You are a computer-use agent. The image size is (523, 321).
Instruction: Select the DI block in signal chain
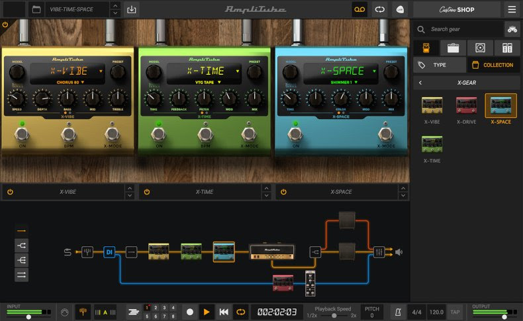109,252
